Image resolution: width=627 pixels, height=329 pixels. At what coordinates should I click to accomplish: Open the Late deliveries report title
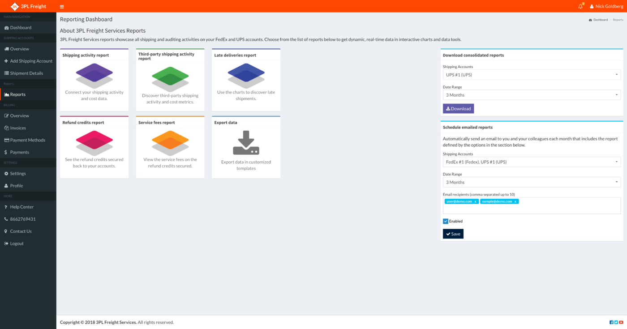click(235, 56)
